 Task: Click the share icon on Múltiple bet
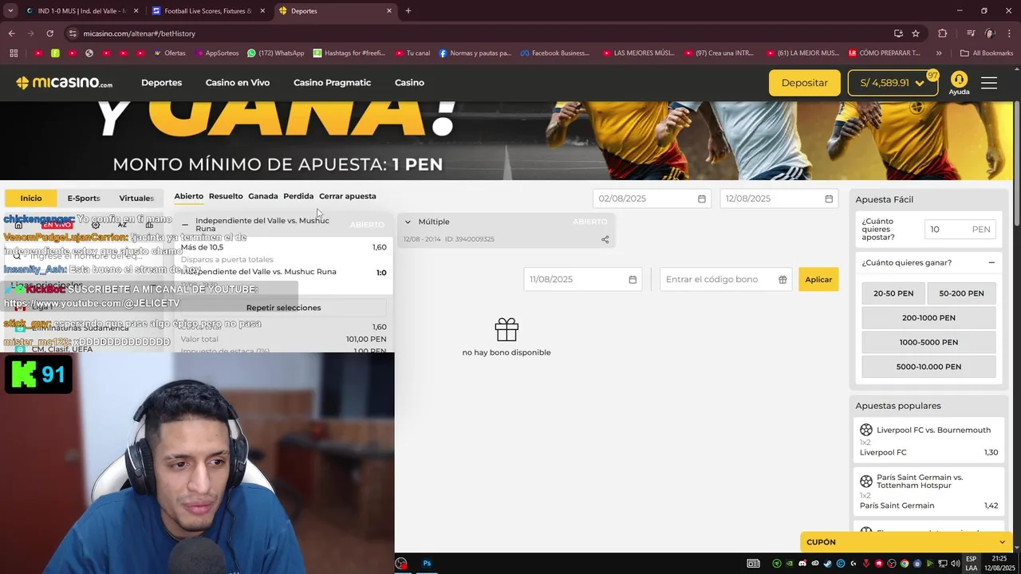[605, 239]
